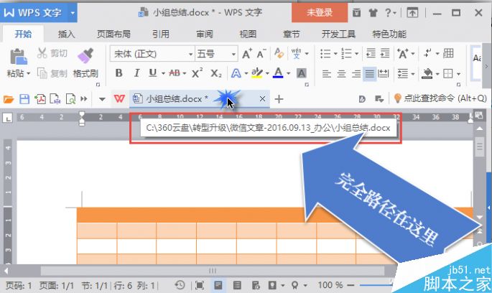Select full screen view icon in status bar
This screenshot has width=492, height=293.
tap(199, 285)
